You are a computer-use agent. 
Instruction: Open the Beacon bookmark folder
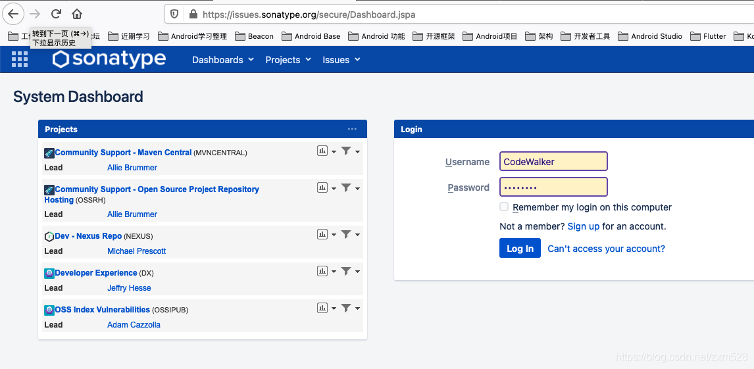coord(254,36)
